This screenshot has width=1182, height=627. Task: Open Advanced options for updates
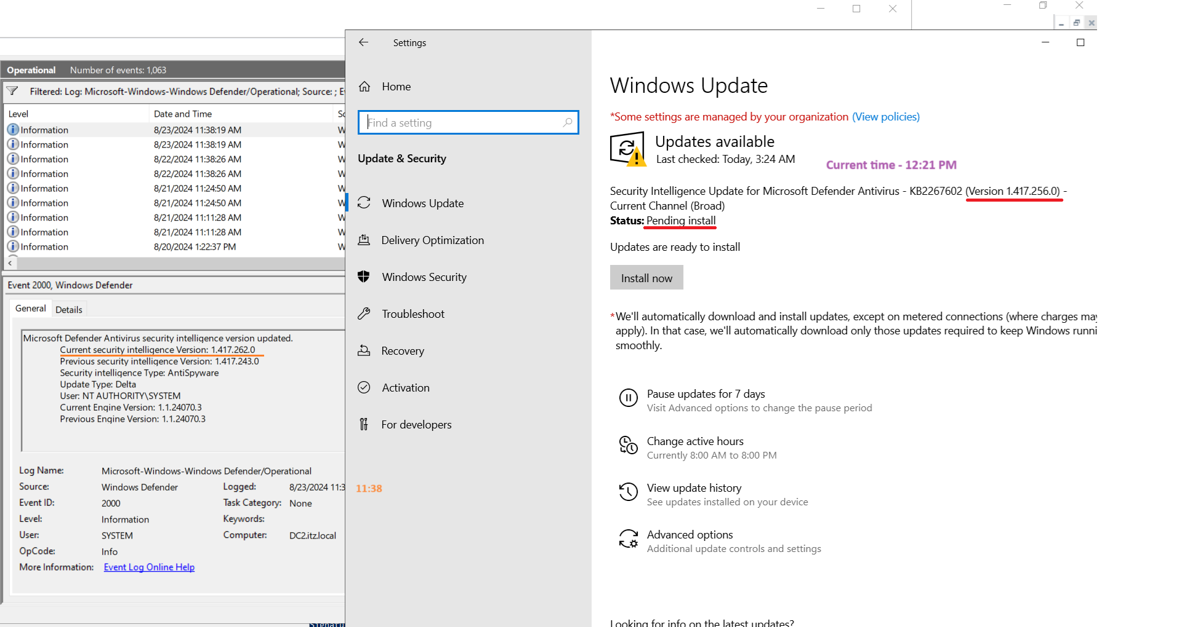(689, 535)
